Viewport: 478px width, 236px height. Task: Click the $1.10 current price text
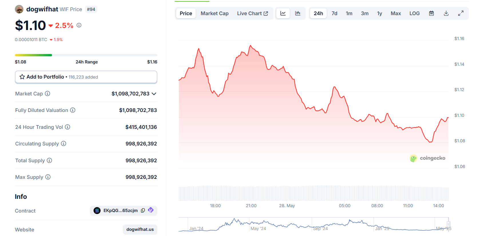[30, 25]
